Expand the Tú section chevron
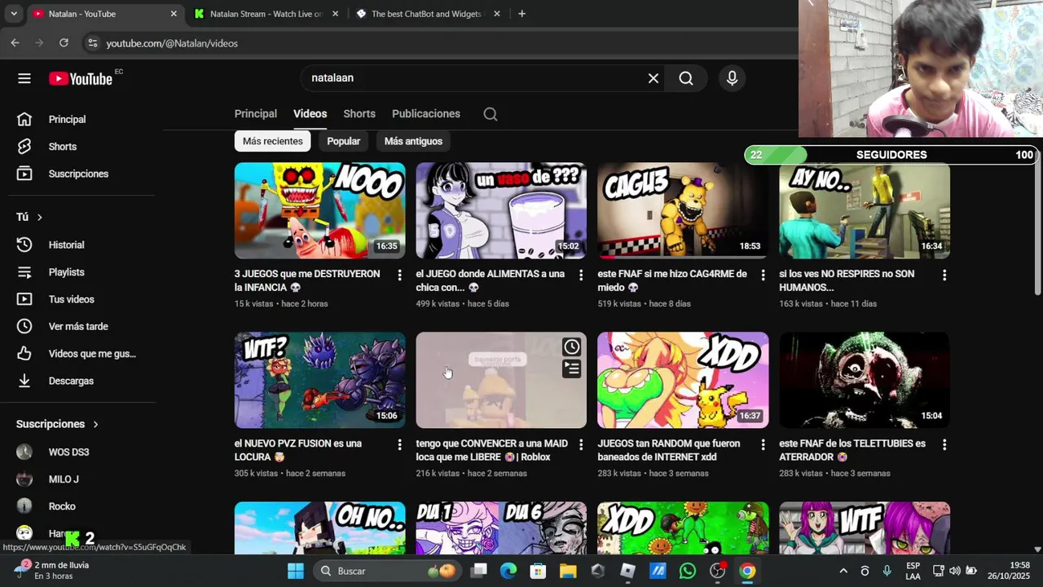Viewport: 1043px width, 587px height. click(39, 217)
